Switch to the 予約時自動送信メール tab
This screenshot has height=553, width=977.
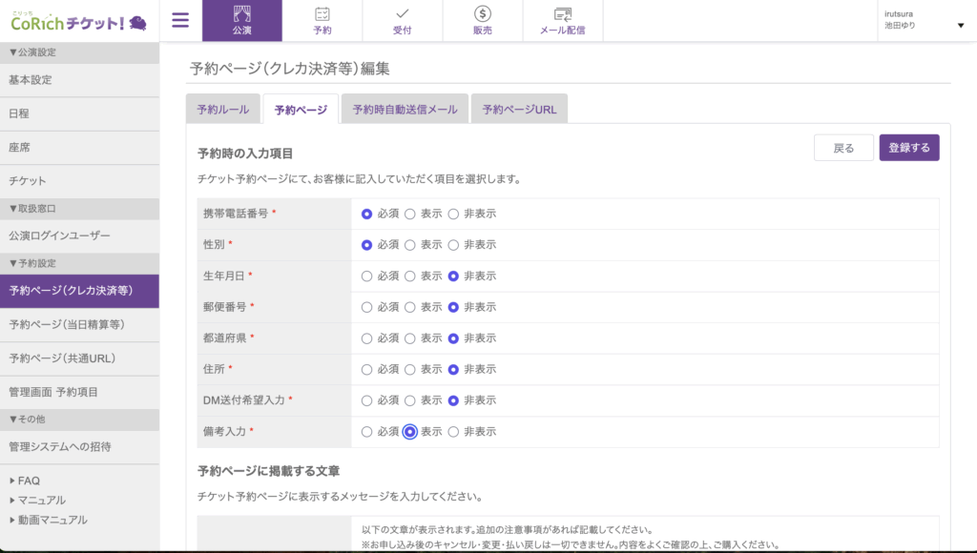[x=405, y=110]
